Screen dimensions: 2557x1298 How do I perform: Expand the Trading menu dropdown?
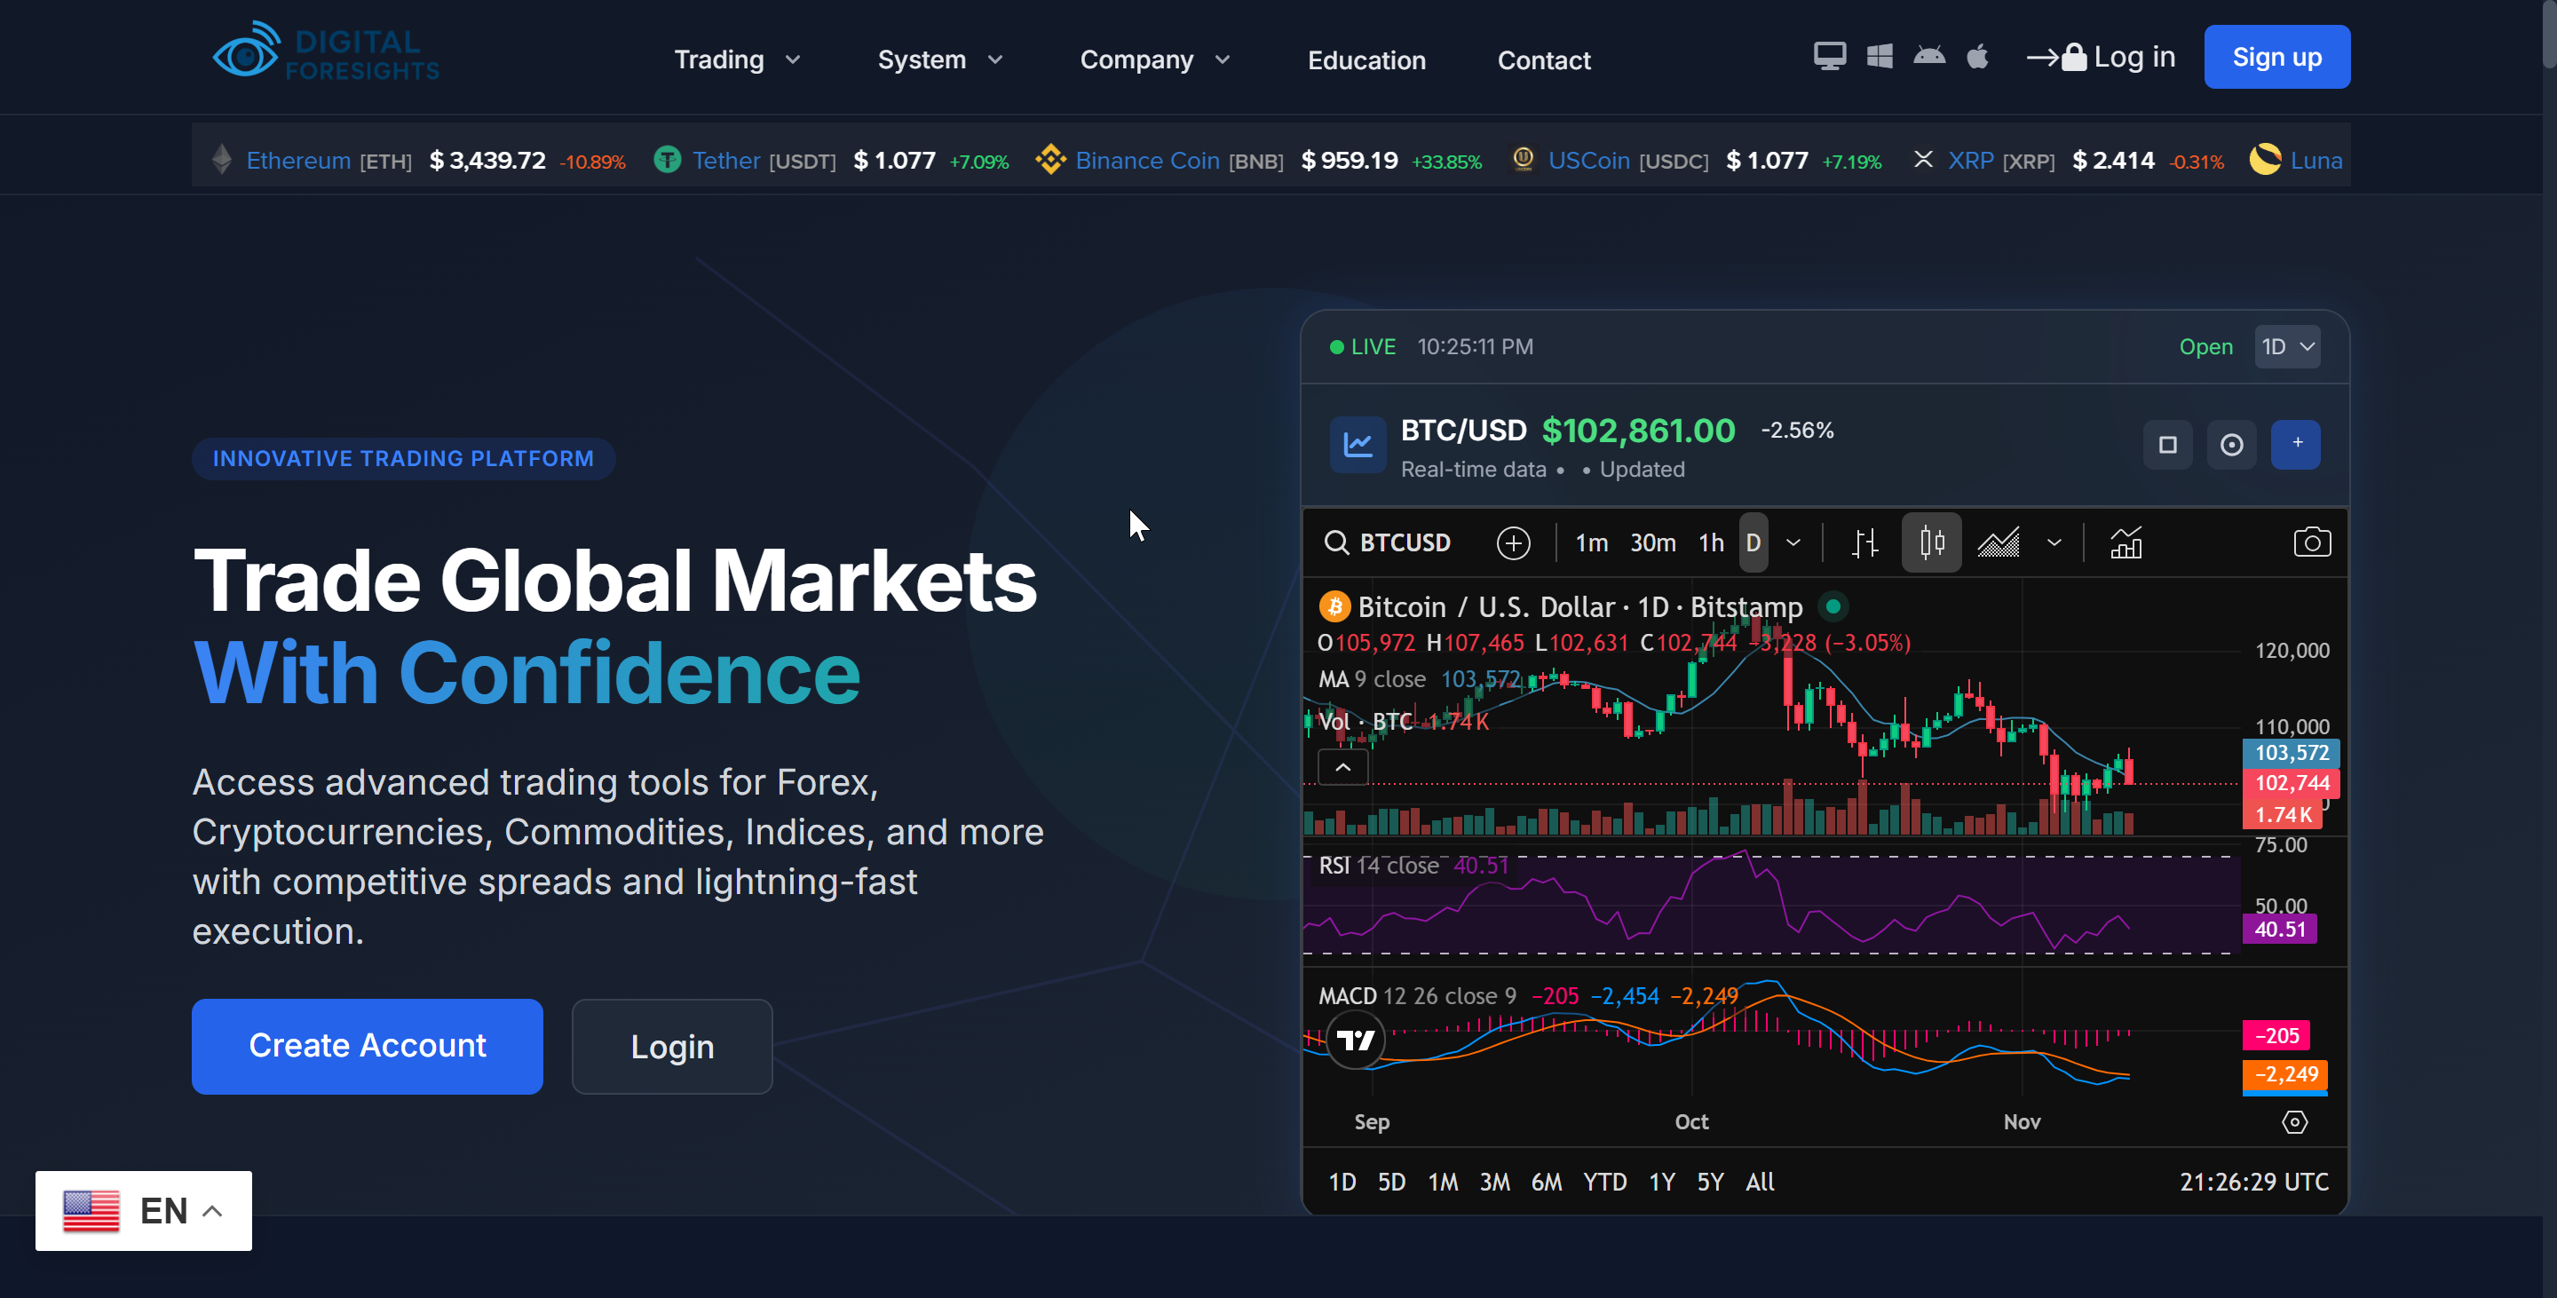pyautogui.click(x=737, y=59)
